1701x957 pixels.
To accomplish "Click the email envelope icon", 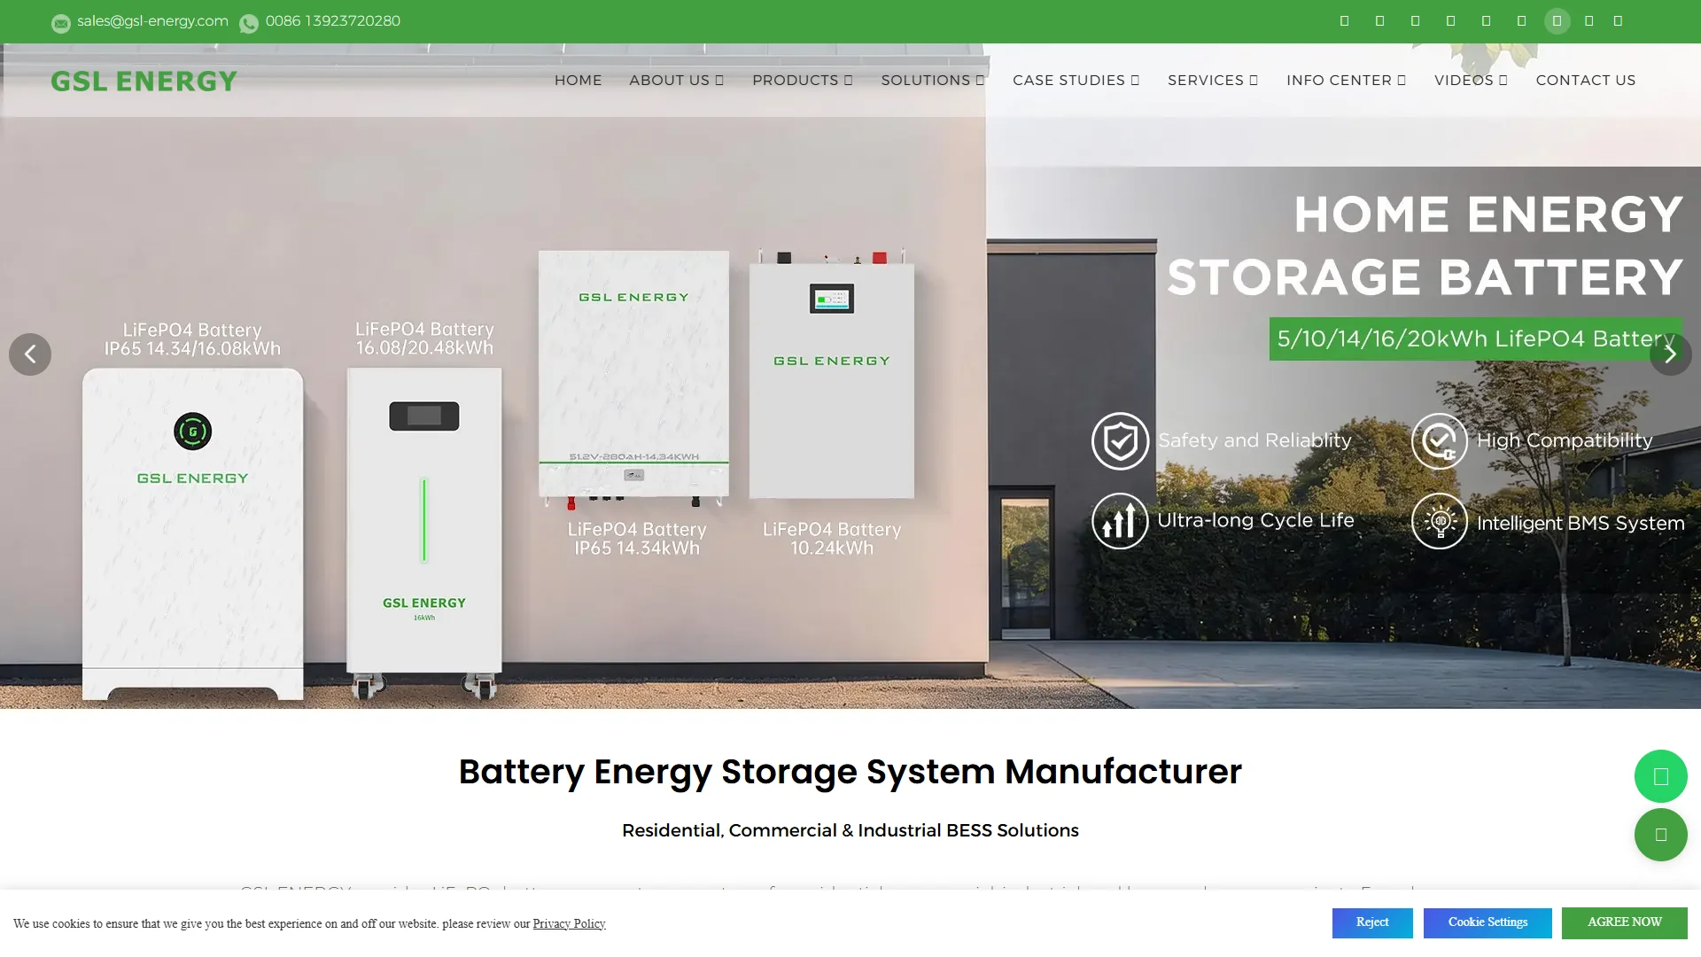I will pyautogui.click(x=61, y=24).
